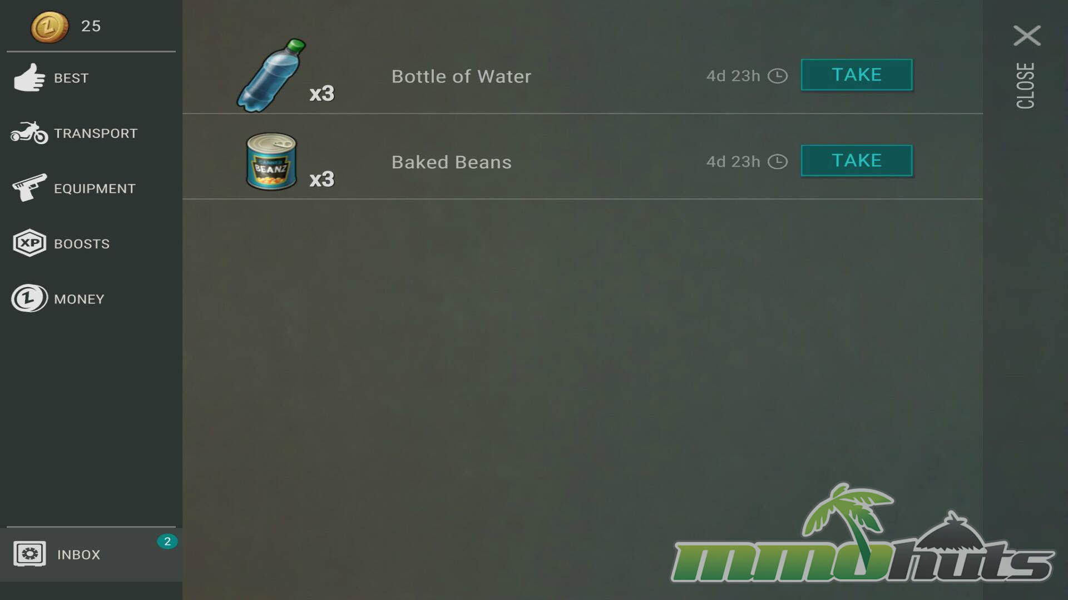Click the clock icon beside Bottle of Water timer
This screenshot has height=600, width=1068.
coord(778,76)
